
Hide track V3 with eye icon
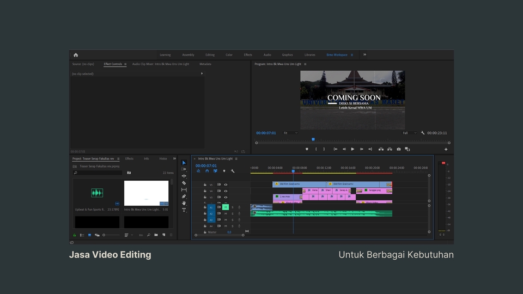[226, 197]
